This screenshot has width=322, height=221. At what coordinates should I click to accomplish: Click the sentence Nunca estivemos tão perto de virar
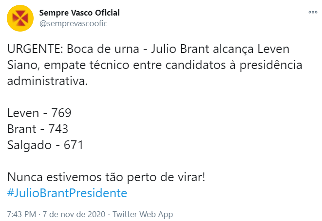106,176
